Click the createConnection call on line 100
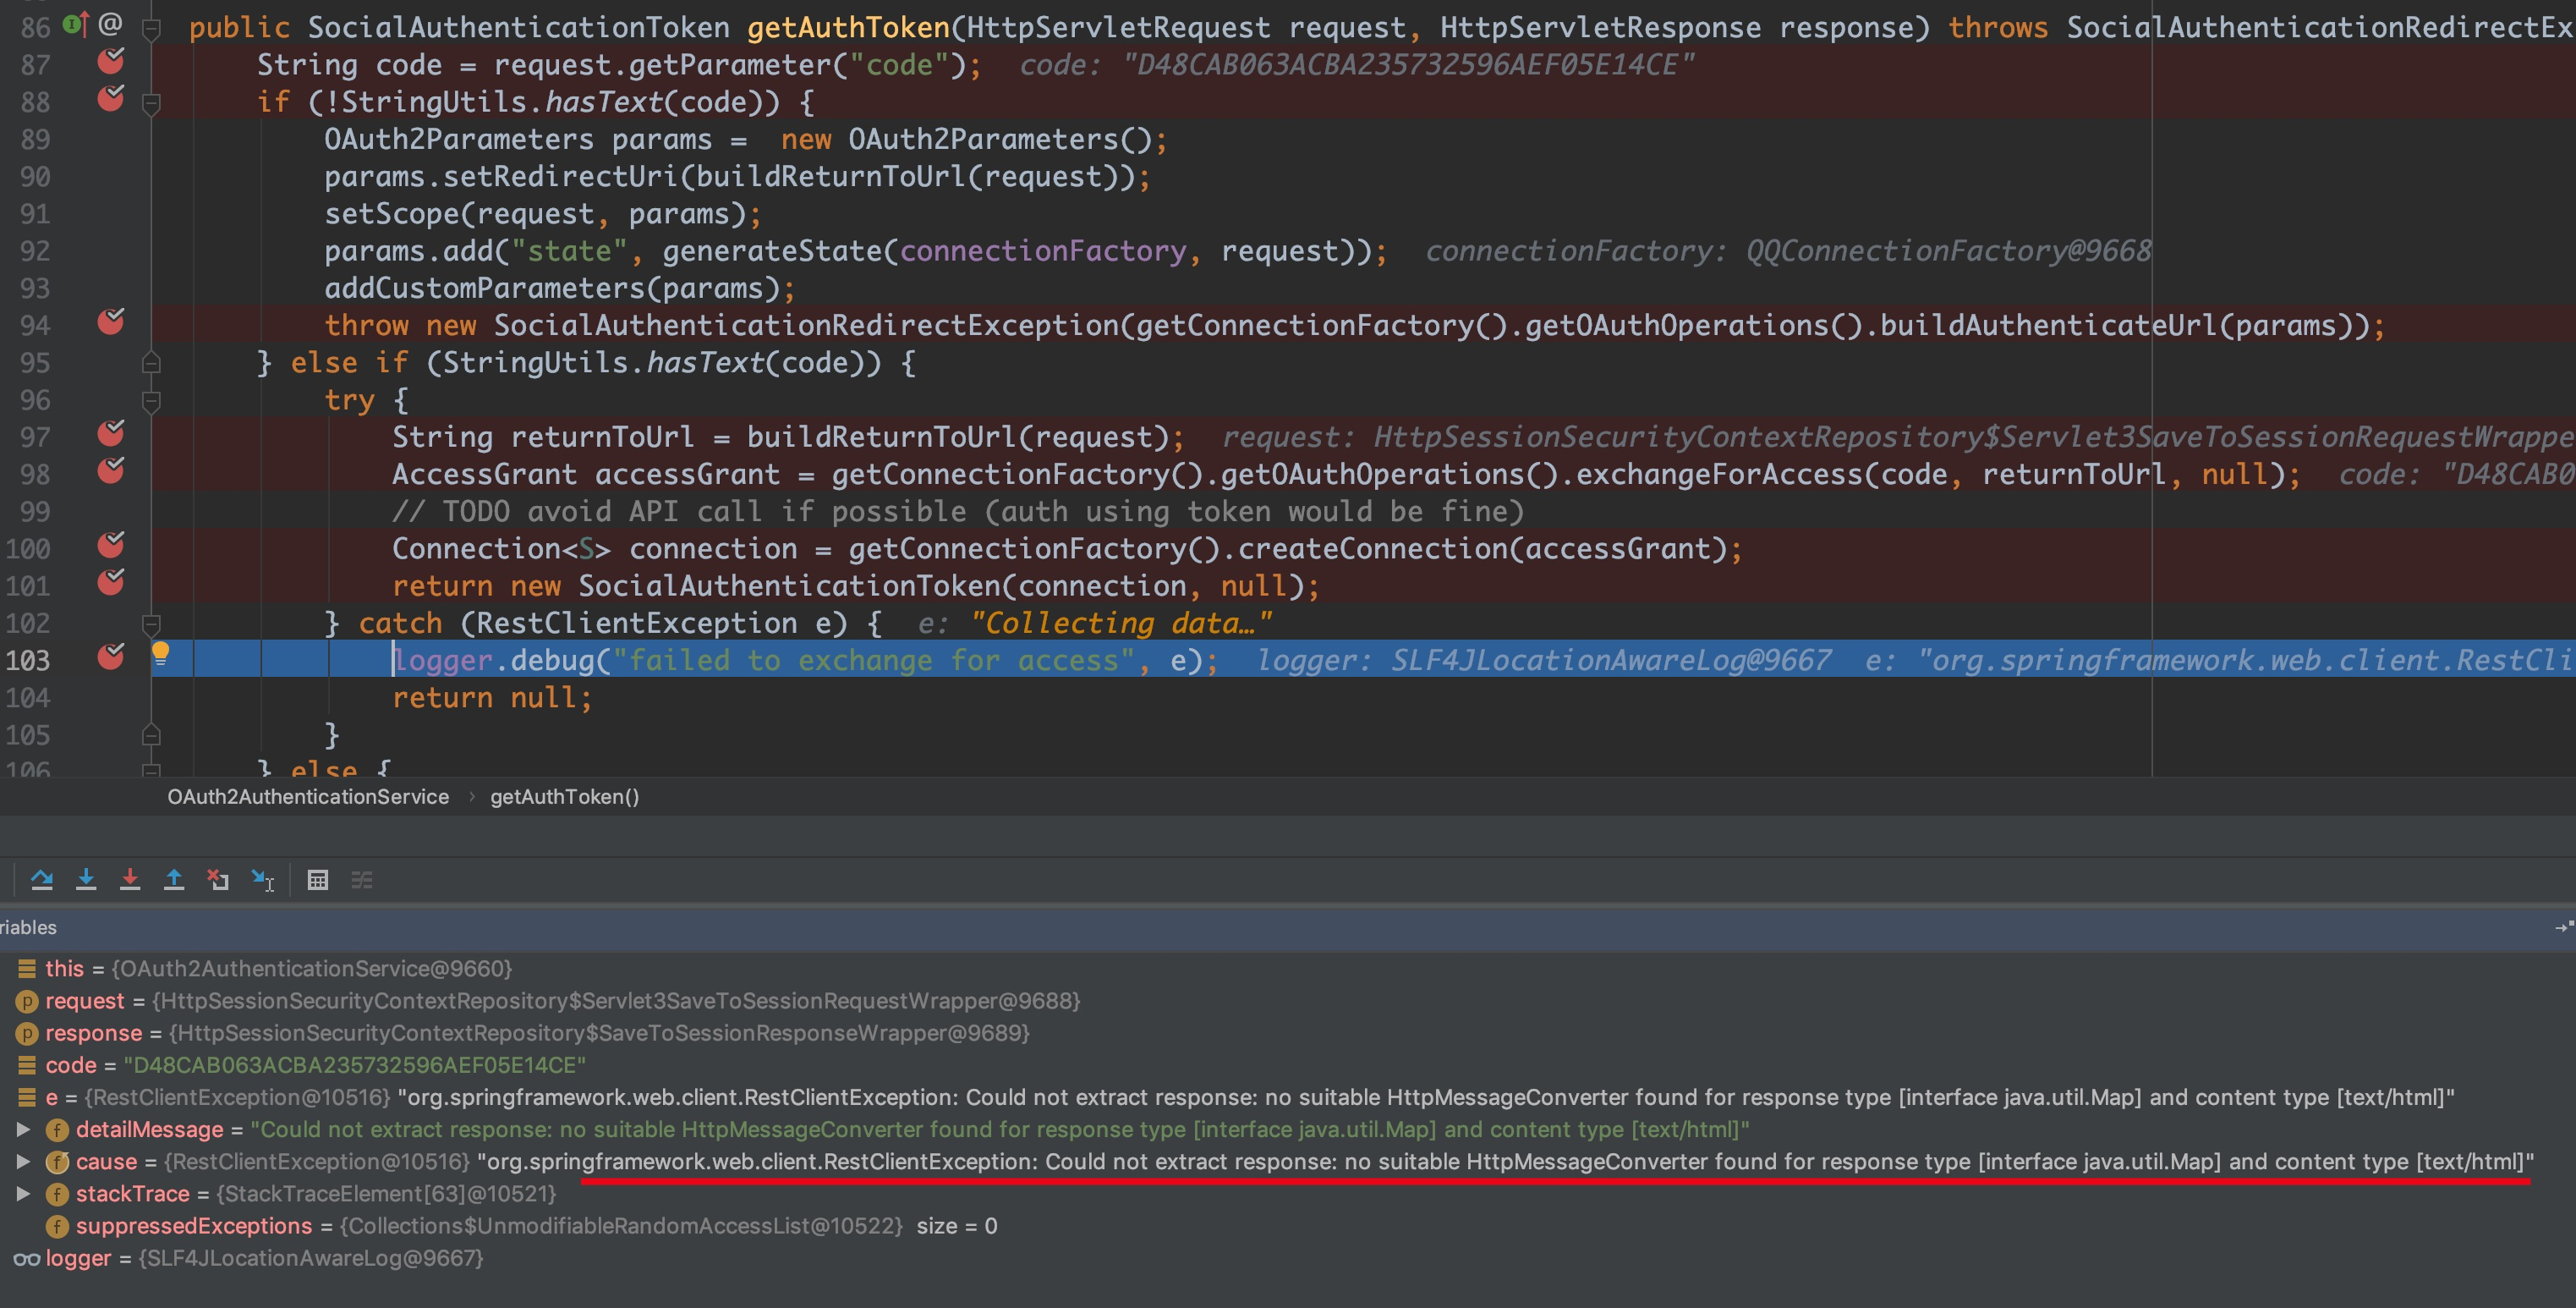This screenshot has height=1308, width=2576. pos(1374,548)
